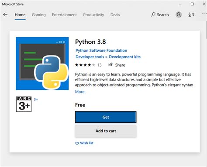
Task: Click the Search magnifier button
Action: [x=160, y=14]
